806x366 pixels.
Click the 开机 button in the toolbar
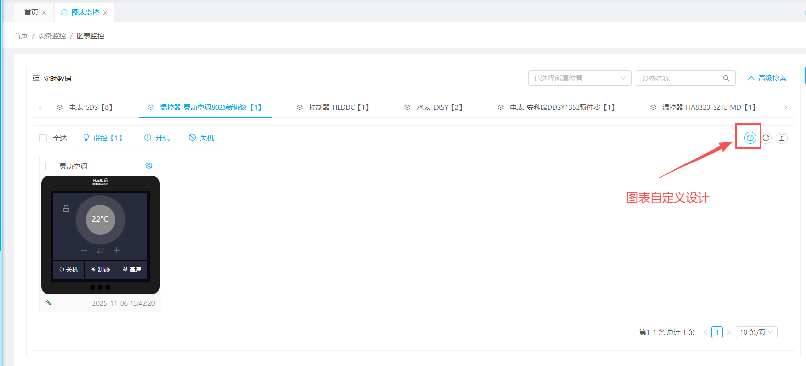(x=157, y=138)
